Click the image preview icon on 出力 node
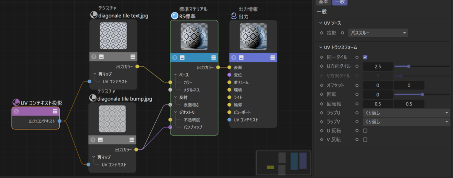This screenshot has height=178, width=453. pyautogui.click(x=241, y=58)
